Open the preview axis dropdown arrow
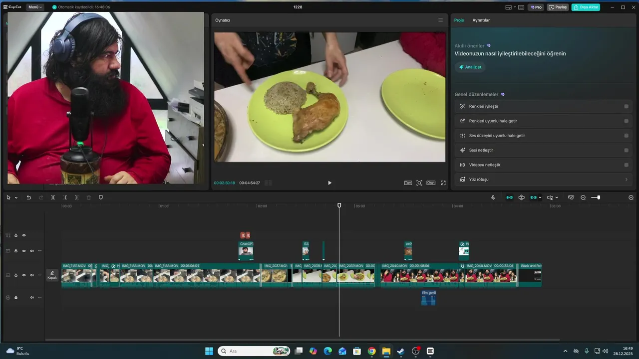This screenshot has width=639, height=359. click(557, 198)
